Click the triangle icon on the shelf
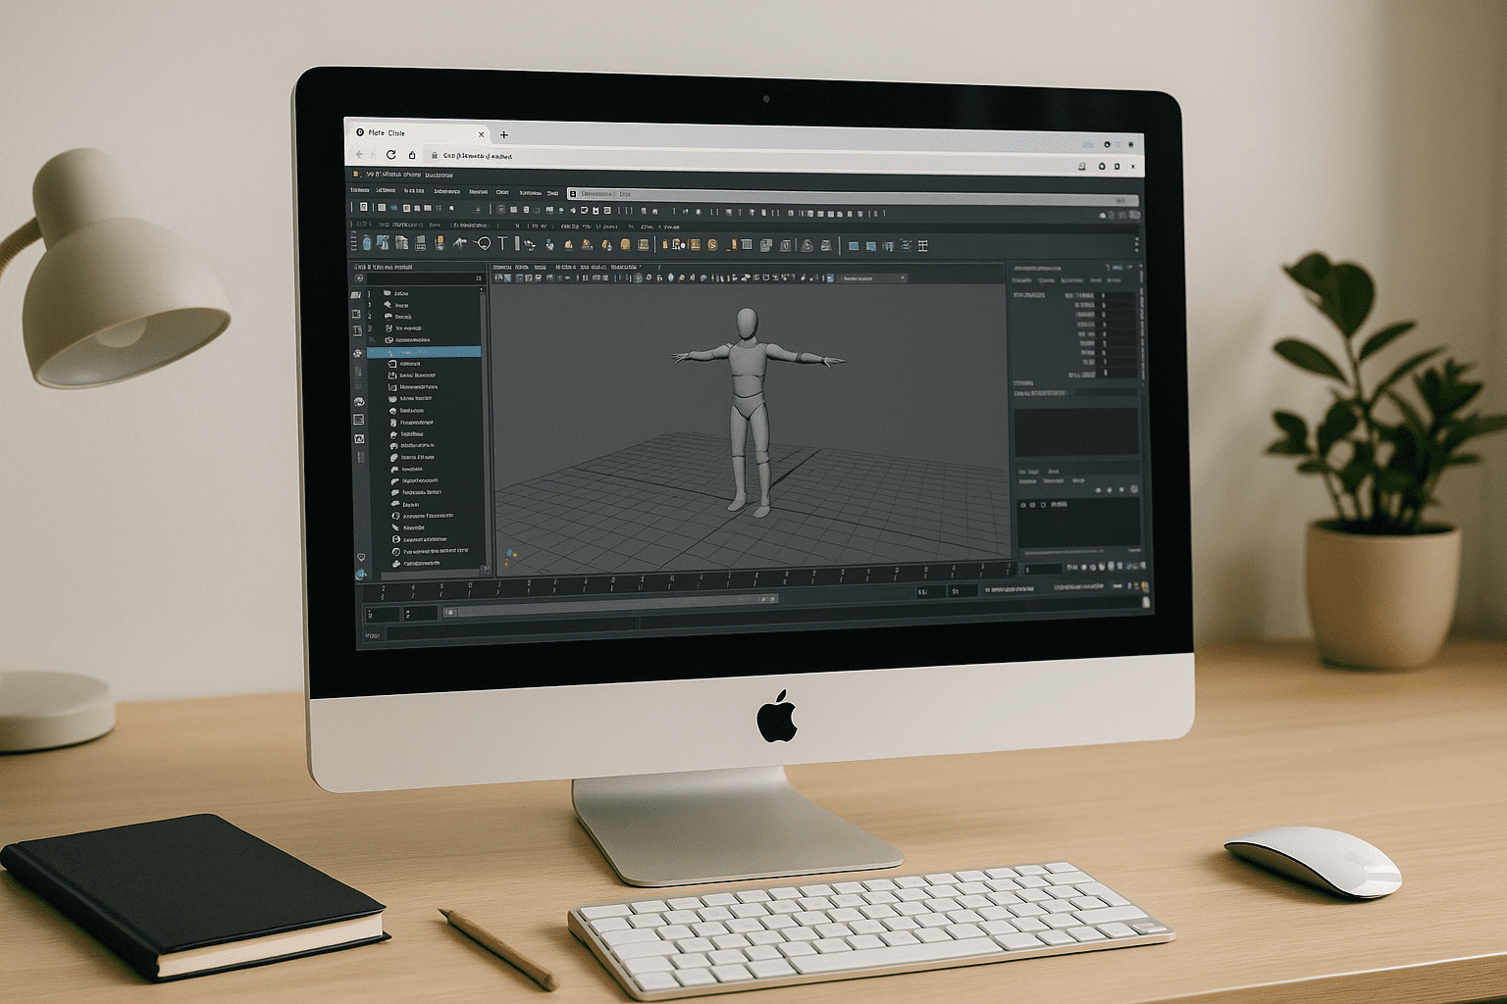The height and width of the screenshot is (1004, 1507). point(806,245)
